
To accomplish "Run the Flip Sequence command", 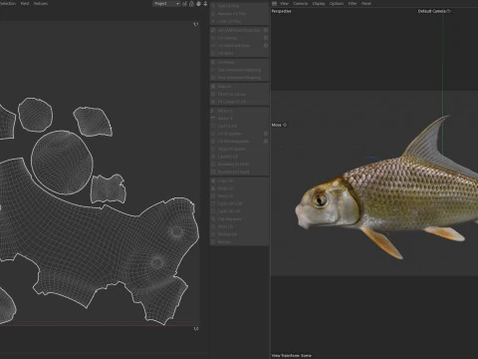I will (x=239, y=219).
